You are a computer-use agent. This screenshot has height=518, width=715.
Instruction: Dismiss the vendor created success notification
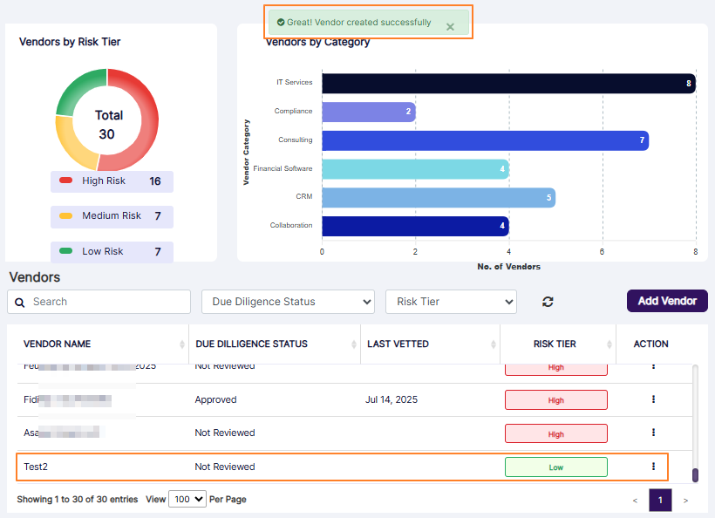(451, 26)
